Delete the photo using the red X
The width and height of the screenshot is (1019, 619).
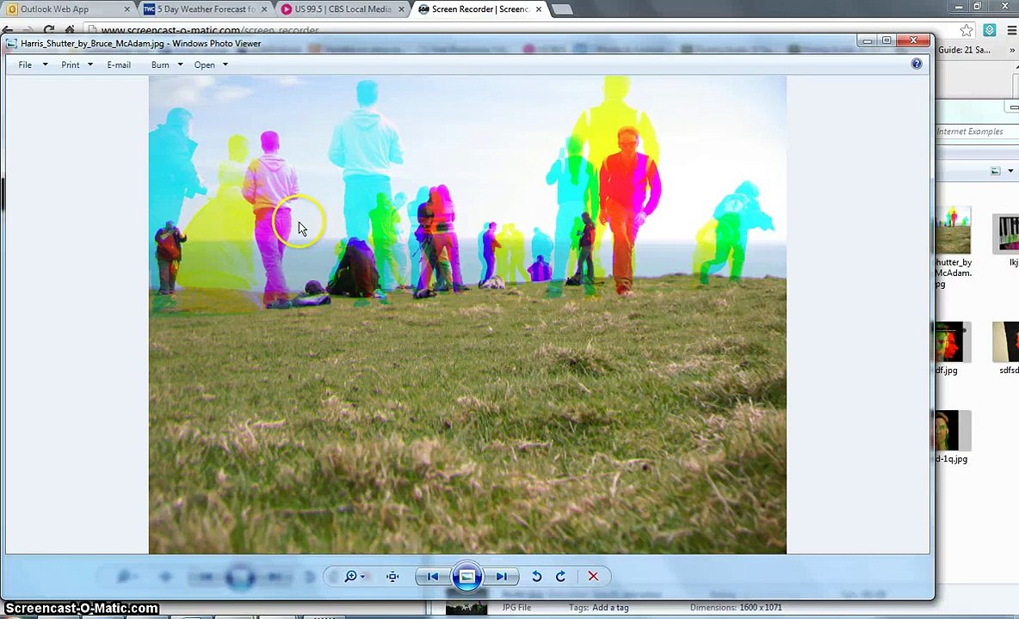[593, 576]
